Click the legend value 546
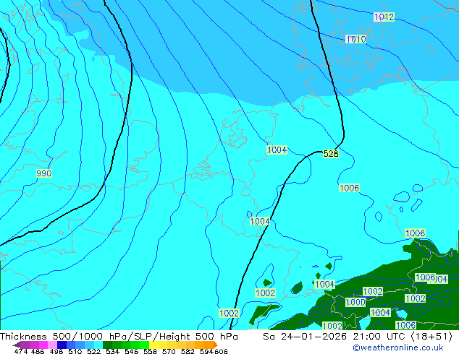 tap(132, 351)
